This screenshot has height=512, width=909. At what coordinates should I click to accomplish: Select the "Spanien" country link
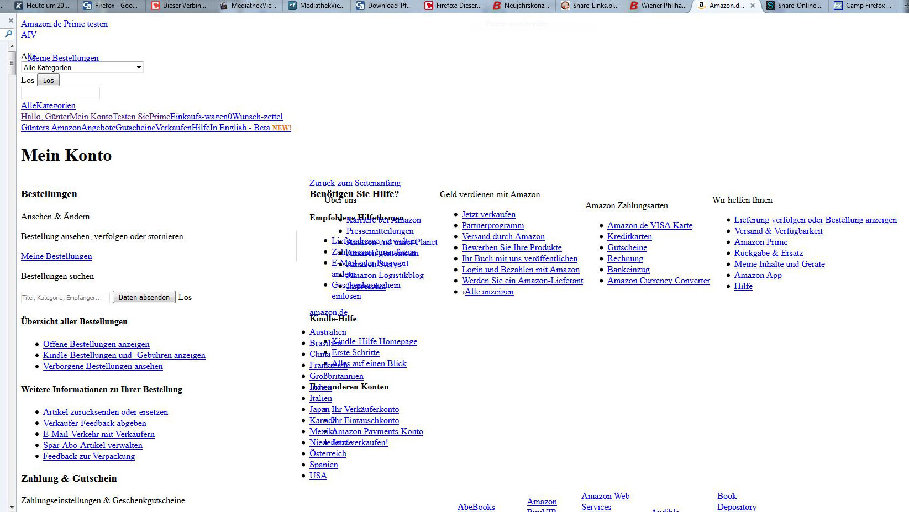(324, 465)
